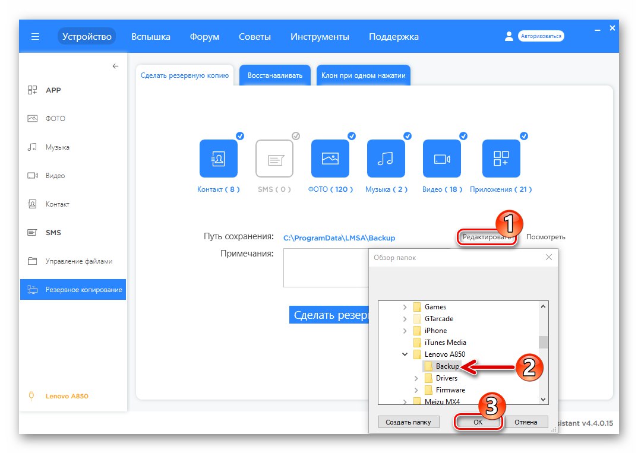Viewport: 638px width, 453px height.
Task: Uncheck the Видео checkmark
Action: (463, 136)
